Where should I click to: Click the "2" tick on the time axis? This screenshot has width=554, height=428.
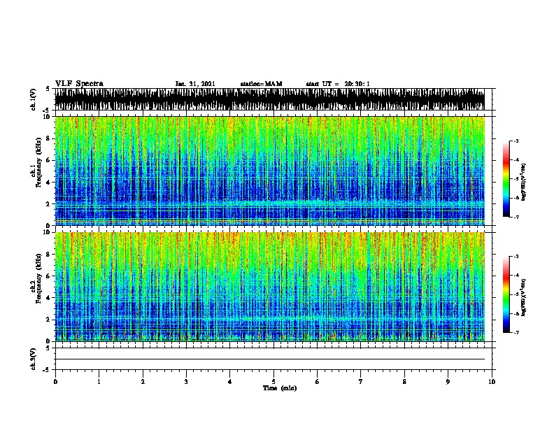tap(143, 382)
